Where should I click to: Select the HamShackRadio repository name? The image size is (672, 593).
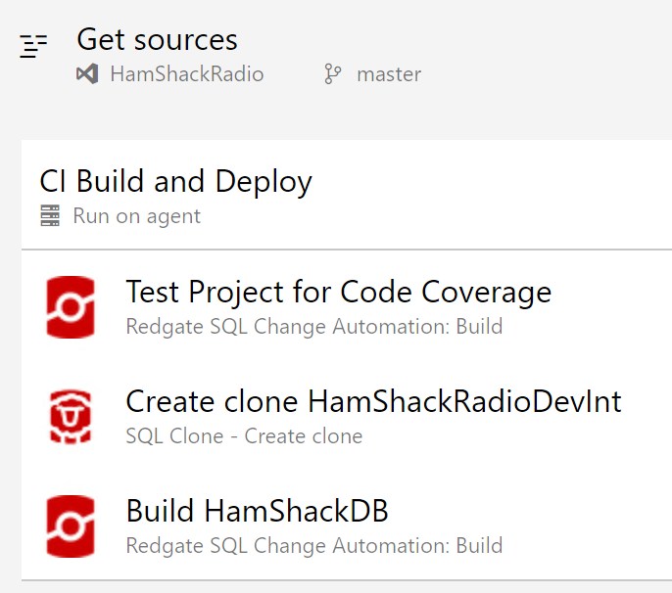187,73
